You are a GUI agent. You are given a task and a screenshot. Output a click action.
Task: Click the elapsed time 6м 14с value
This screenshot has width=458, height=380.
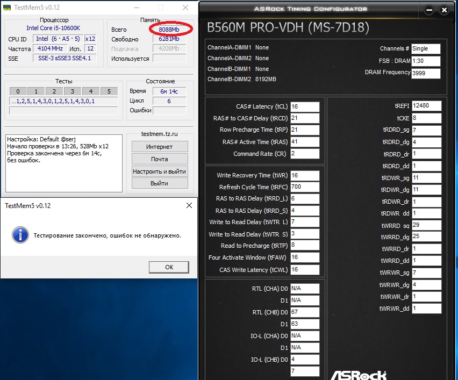point(169,91)
